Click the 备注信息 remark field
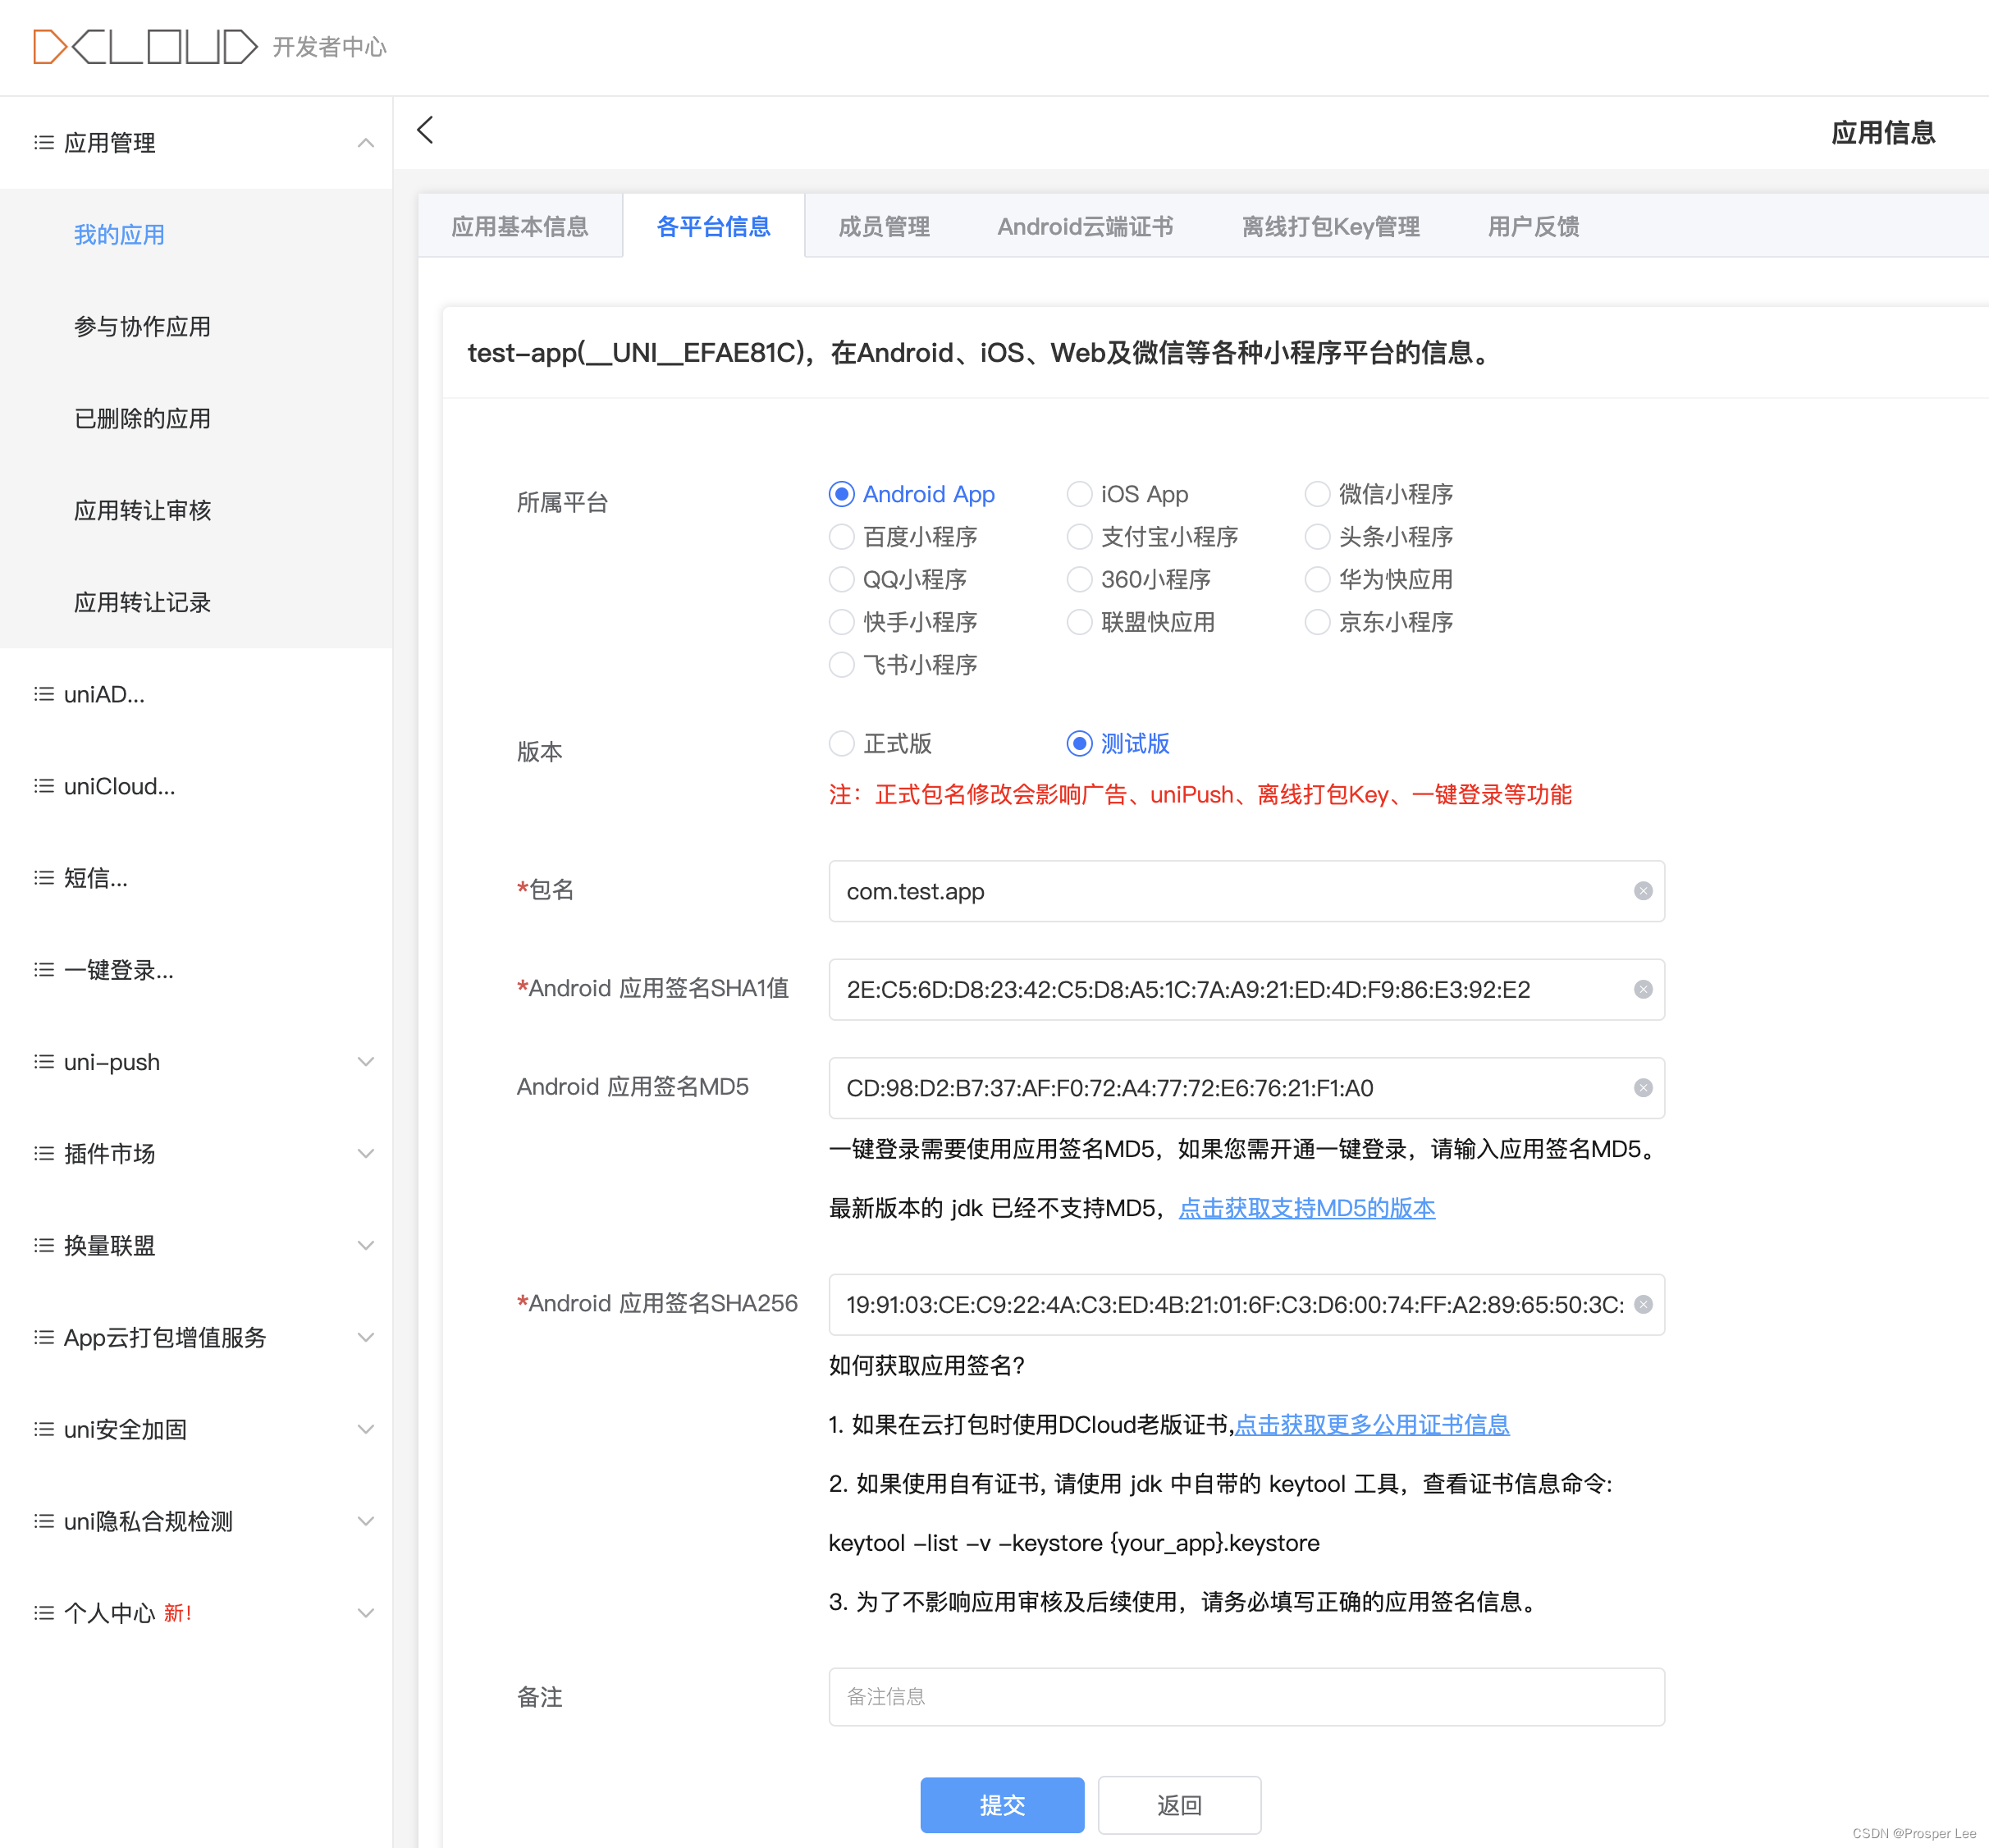Image resolution: width=1989 pixels, height=1848 pixels. [x=1246, y=1696]
